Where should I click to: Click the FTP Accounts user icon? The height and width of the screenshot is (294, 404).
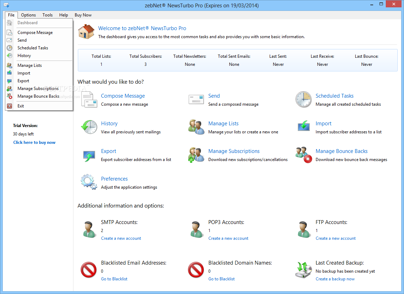coord(304,230)
